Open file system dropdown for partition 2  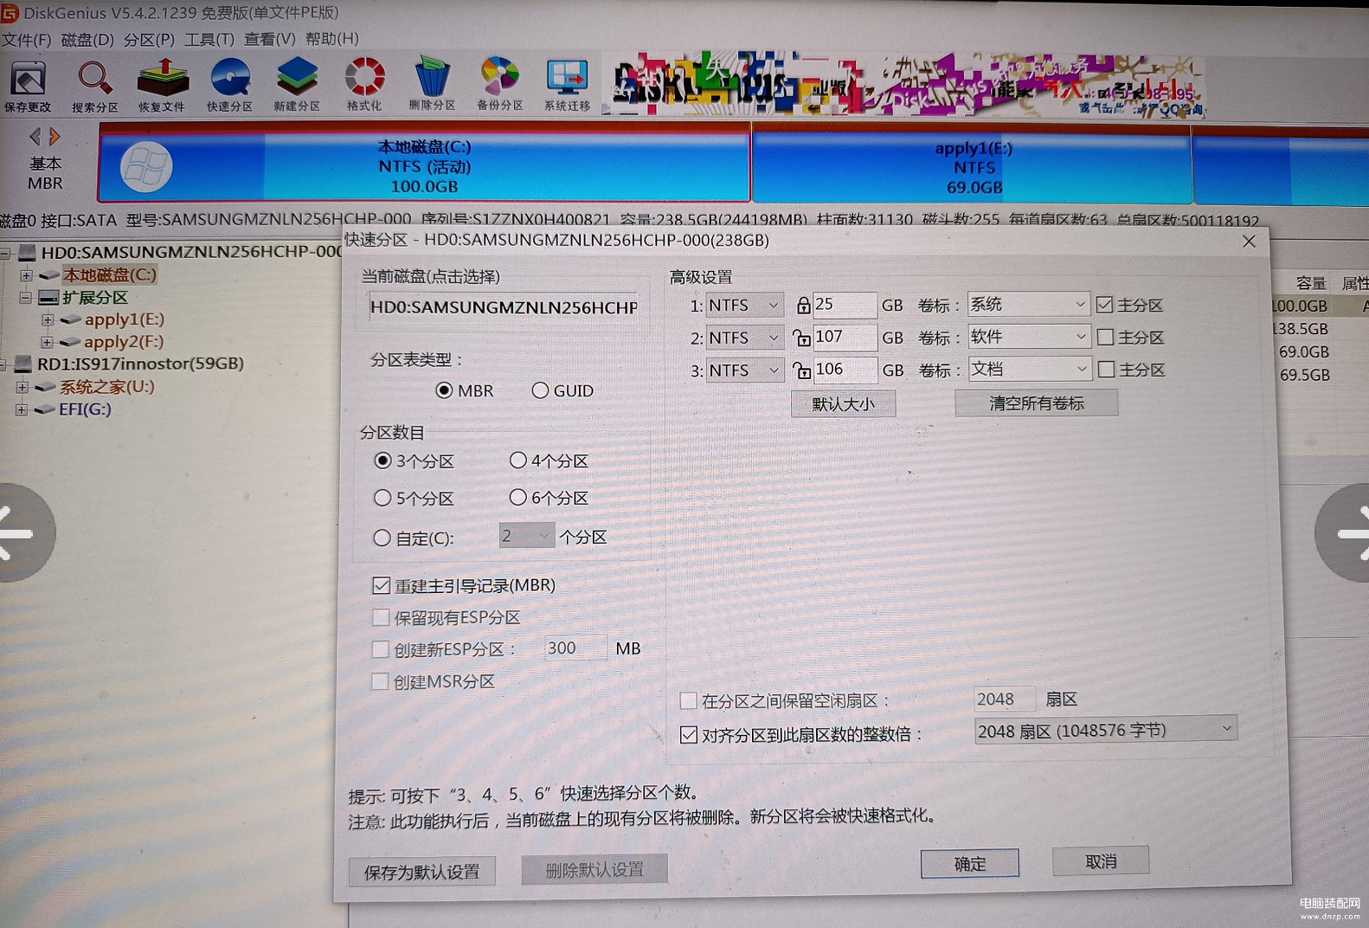point(744,338)
